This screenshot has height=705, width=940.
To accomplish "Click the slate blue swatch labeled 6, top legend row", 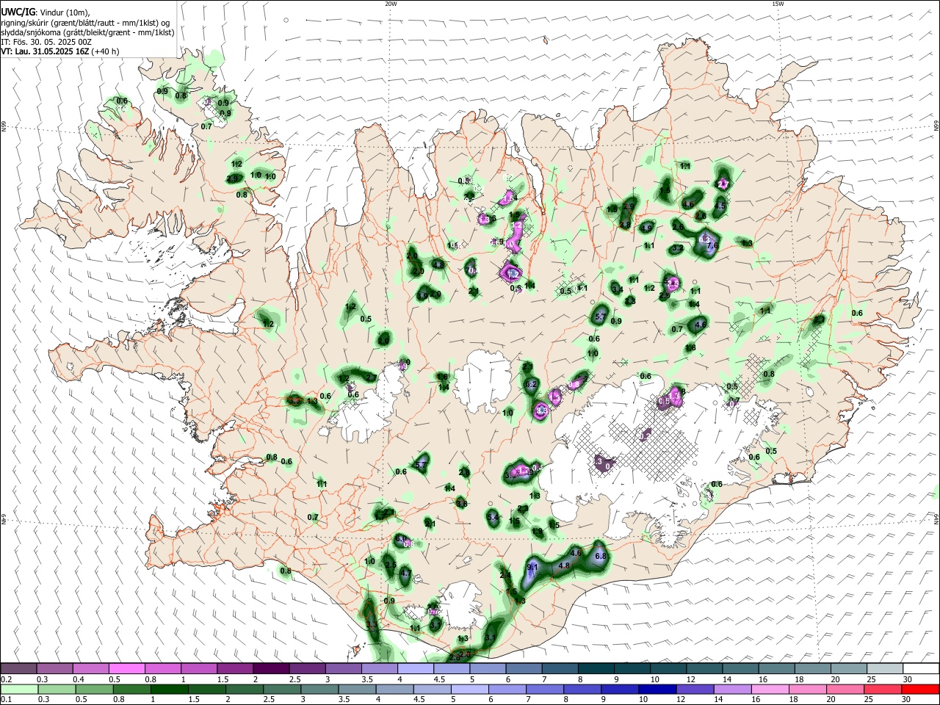I will point(524,669).
